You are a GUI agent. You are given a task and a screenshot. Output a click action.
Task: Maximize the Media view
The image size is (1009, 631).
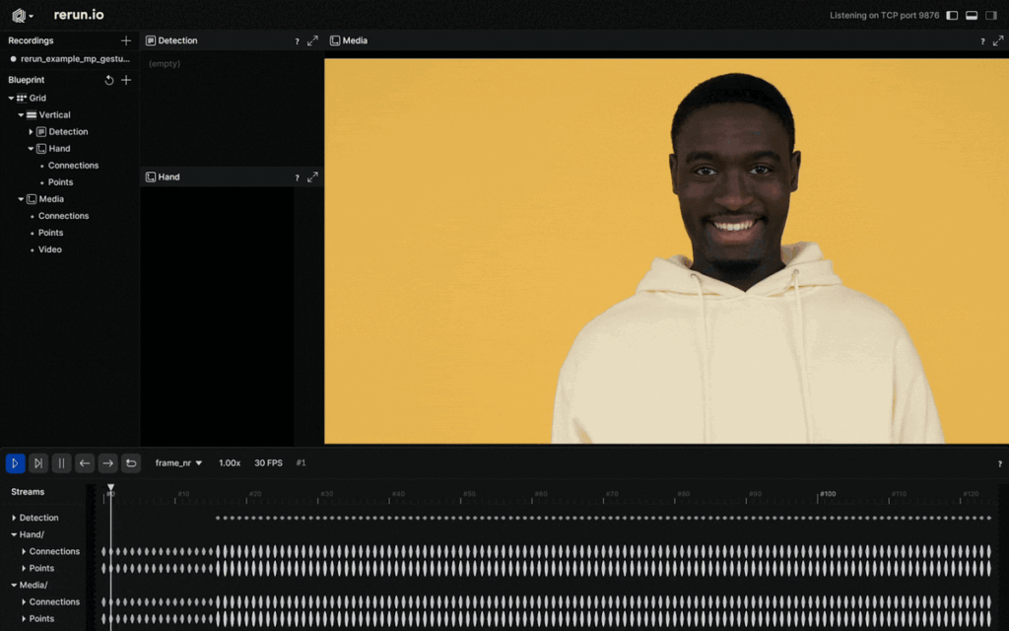point(998,40)
